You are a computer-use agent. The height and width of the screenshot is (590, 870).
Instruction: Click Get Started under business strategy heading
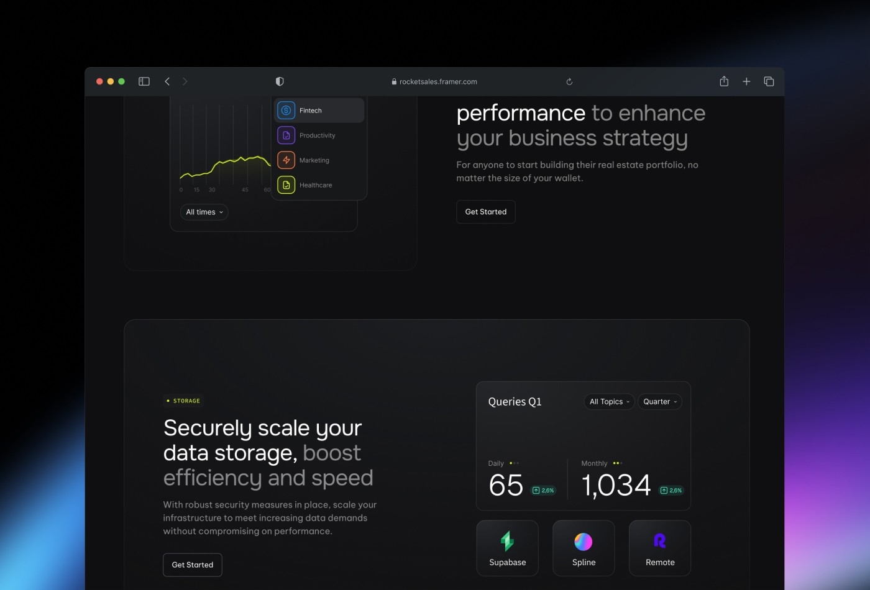[486, 212]
